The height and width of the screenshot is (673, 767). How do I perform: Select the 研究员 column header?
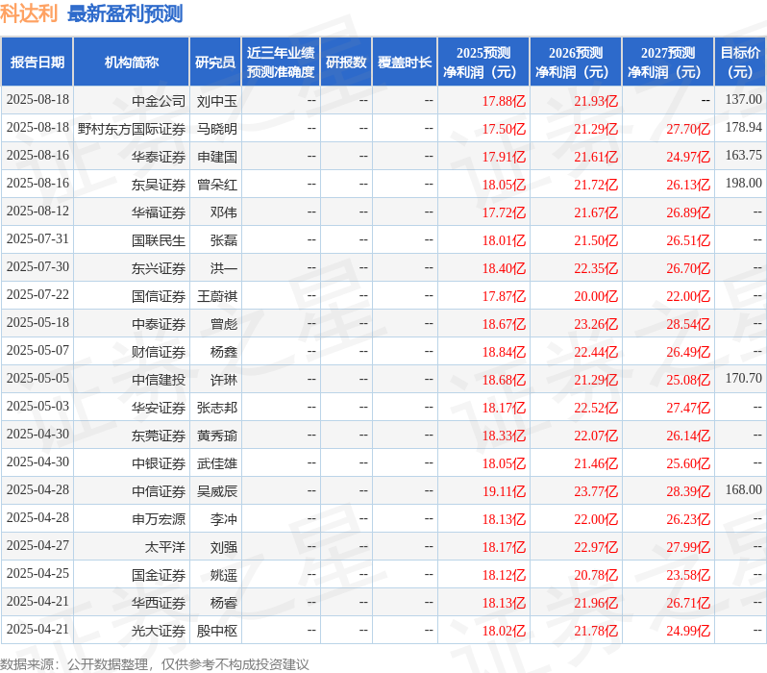pyautogui.click(x=215, y=62)
